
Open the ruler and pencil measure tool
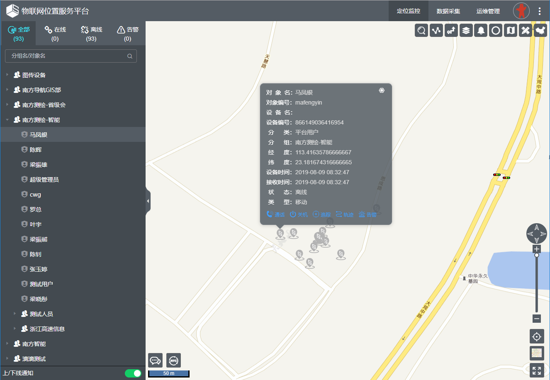tap(526, 30)
